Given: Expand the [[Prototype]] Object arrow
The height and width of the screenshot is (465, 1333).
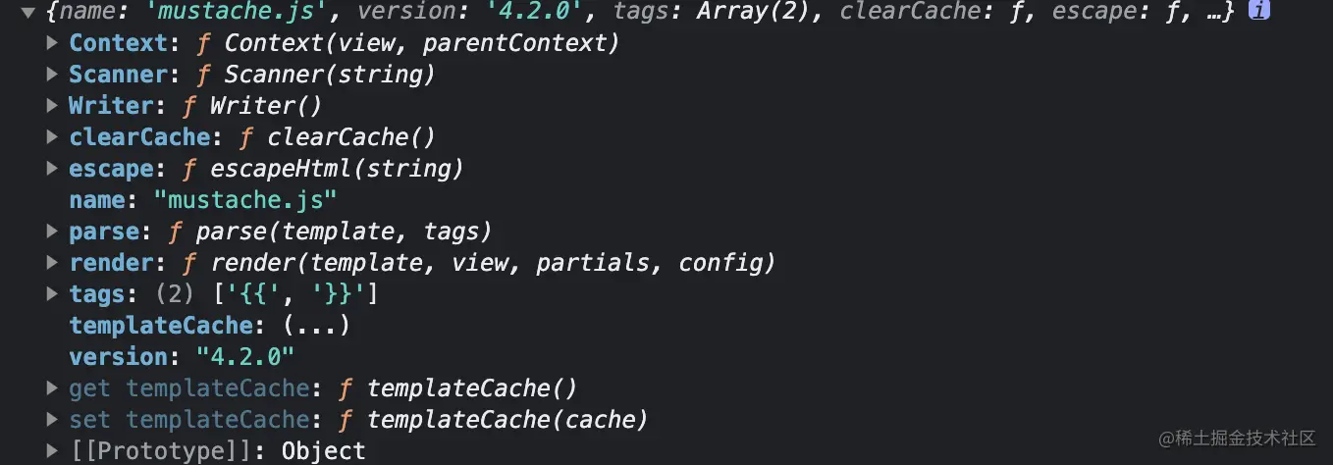Looking at the screenshot, I should [53, 451].
